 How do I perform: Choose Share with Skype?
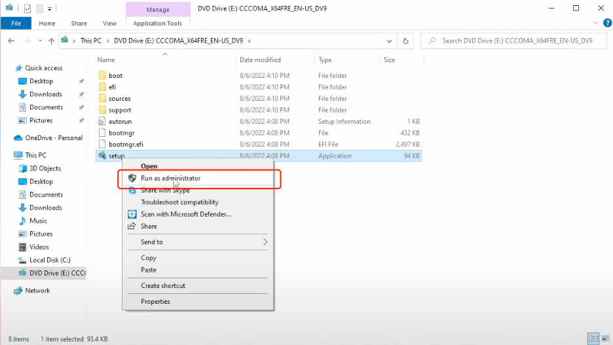165,191
